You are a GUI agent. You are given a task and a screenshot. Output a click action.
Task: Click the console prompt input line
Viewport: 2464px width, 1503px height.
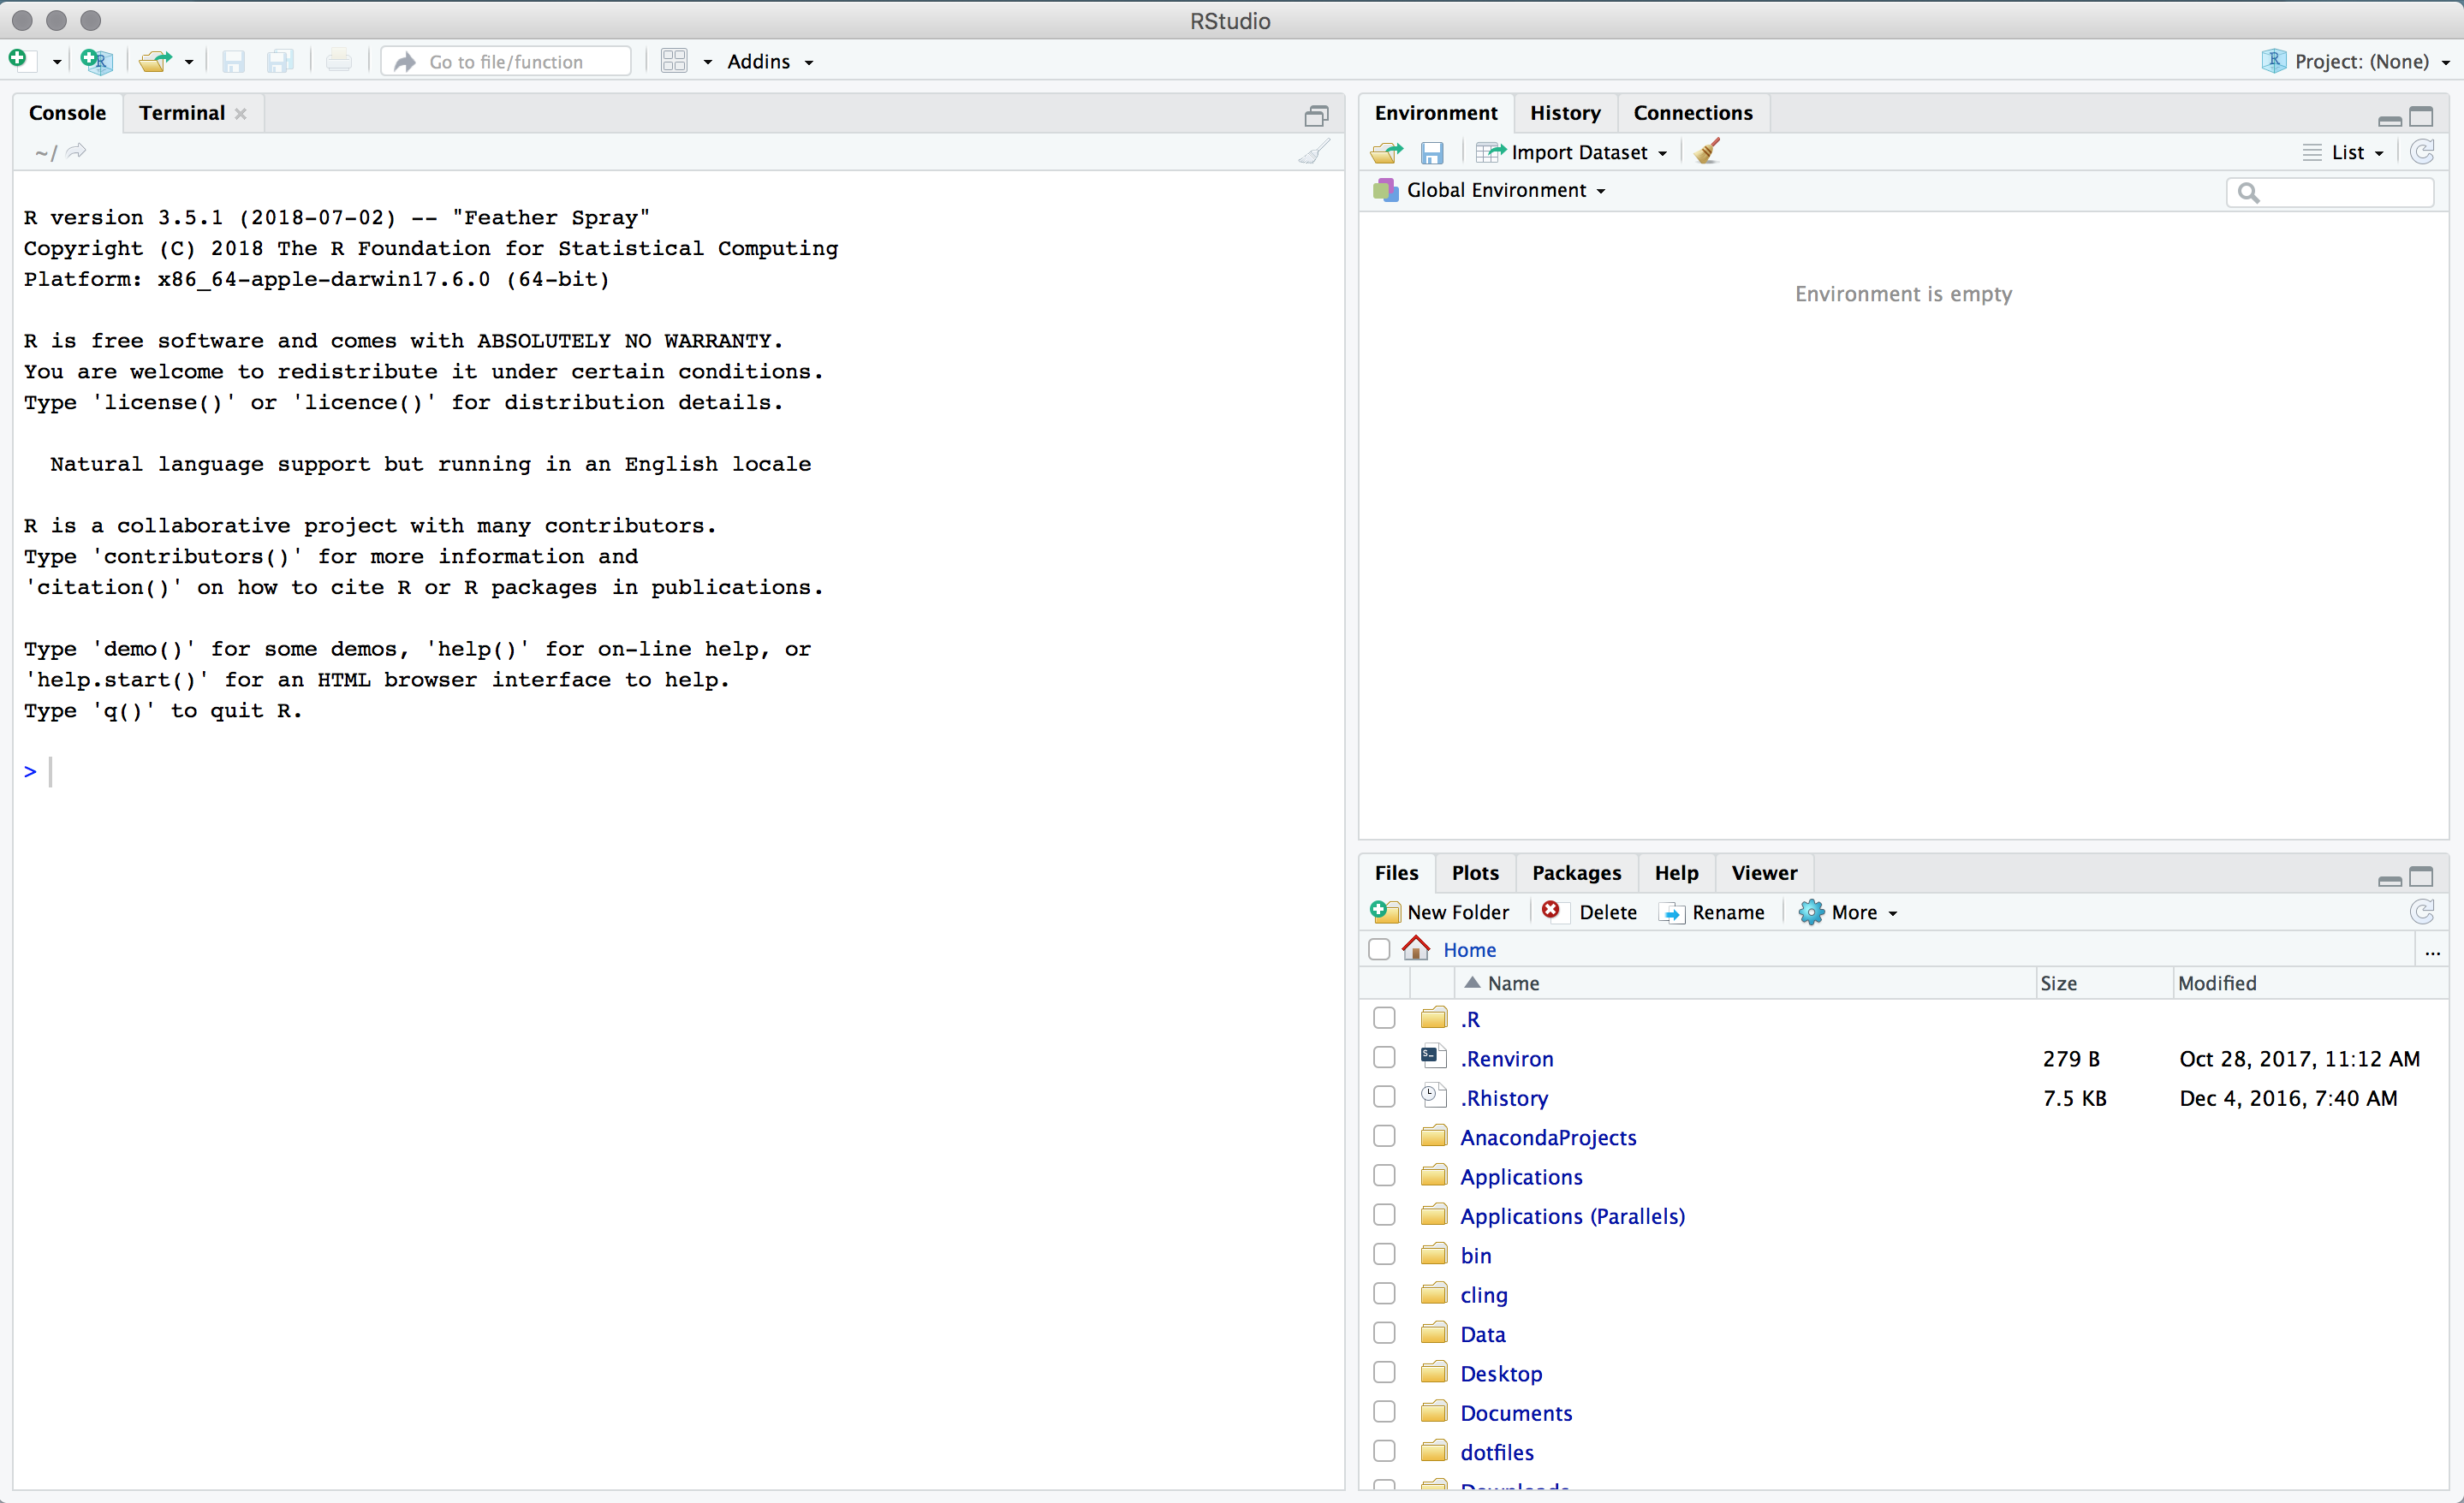[680, 771]
